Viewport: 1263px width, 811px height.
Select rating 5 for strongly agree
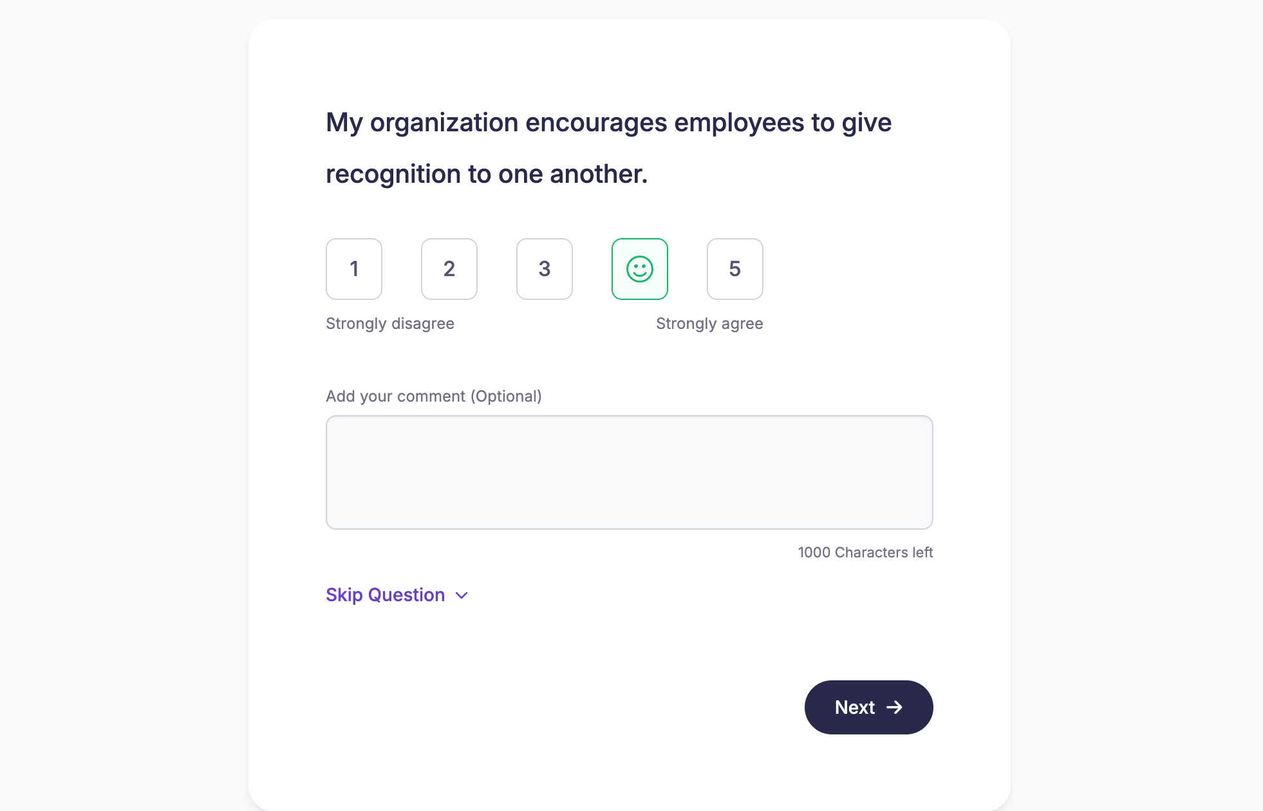(734, 269)
